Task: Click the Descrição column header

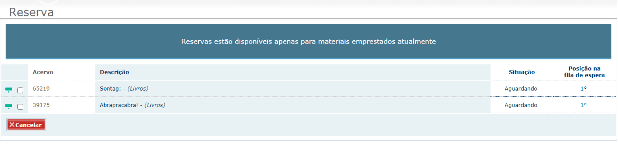Action: pos(114,72)
